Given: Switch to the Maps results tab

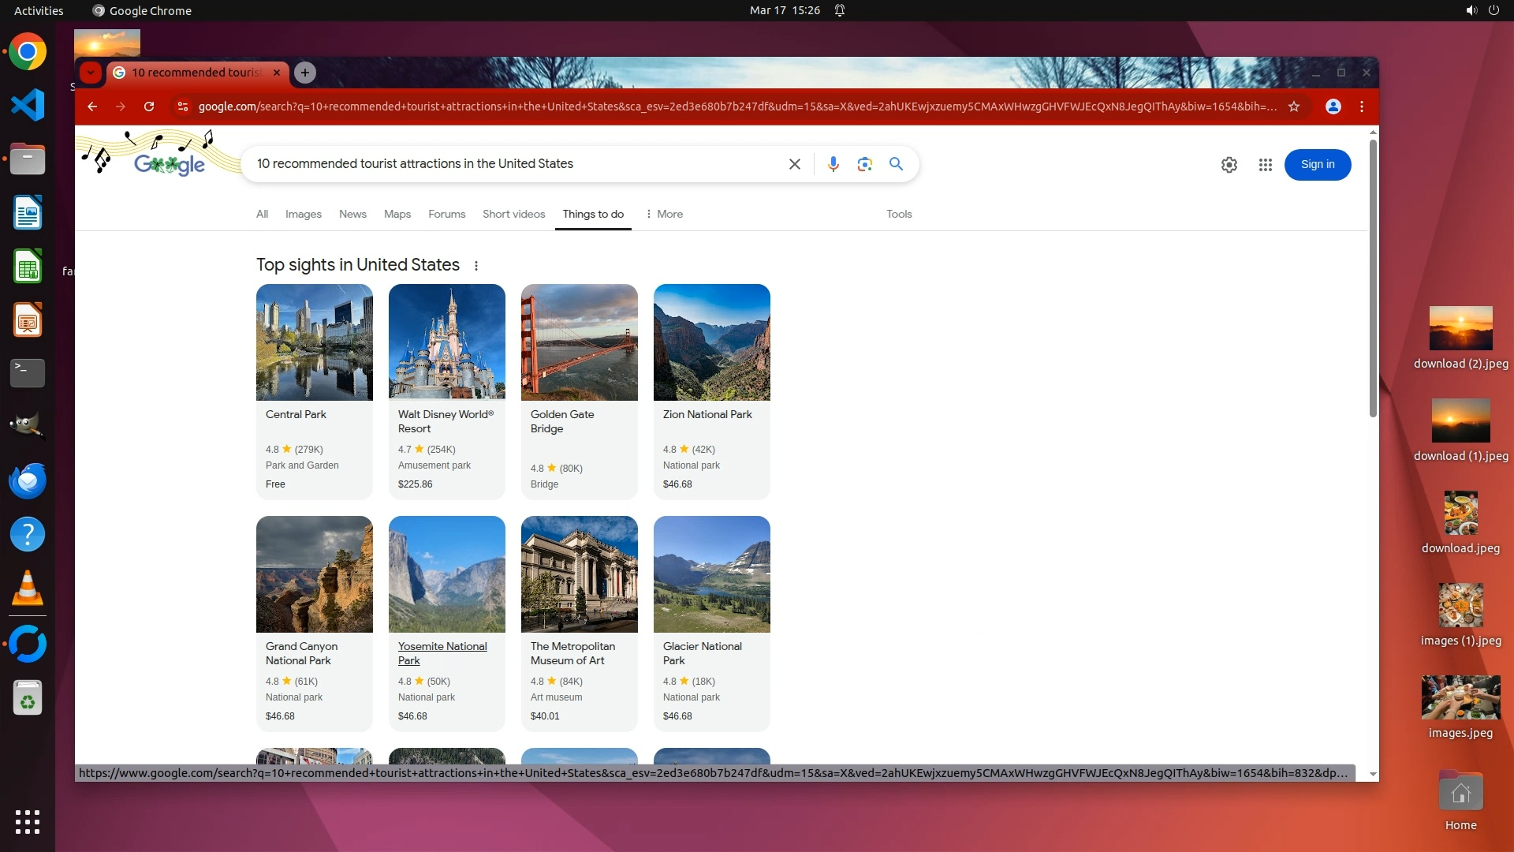Looking at the screenshot, I should [x=397, y=214].
